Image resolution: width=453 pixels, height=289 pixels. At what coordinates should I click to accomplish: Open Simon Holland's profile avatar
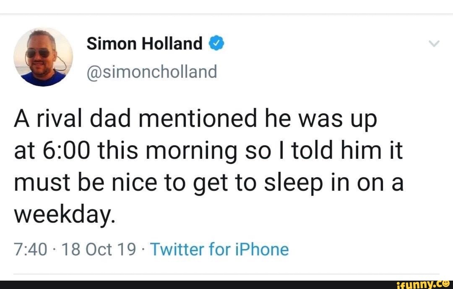[43, 57]
